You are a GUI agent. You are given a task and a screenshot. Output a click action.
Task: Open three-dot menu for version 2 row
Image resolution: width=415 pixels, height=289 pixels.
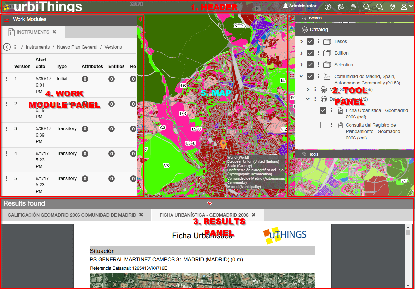(6, 104)
